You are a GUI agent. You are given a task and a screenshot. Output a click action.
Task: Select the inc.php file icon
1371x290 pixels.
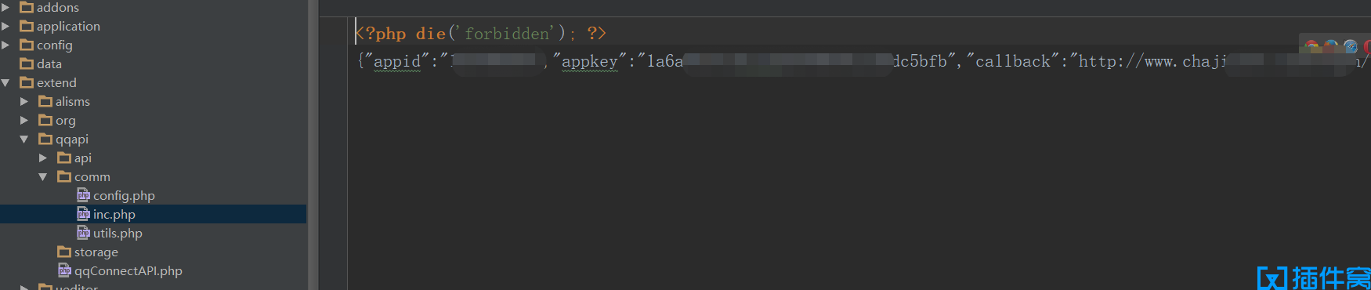pos(83,214)
